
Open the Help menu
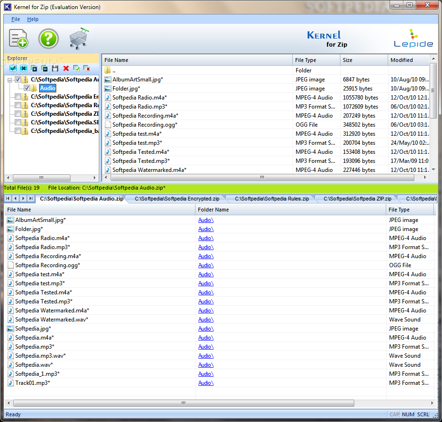pos(33,19)
